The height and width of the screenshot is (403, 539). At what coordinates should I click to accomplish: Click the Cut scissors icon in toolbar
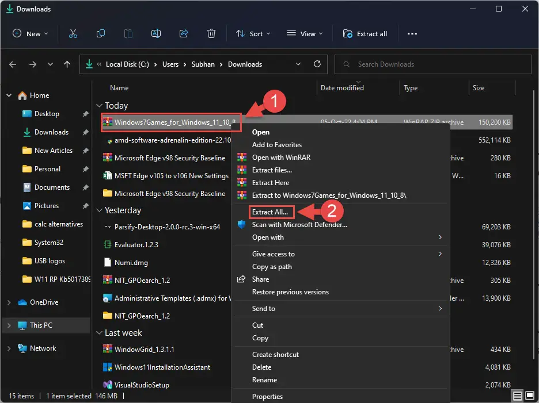[73, 34]
